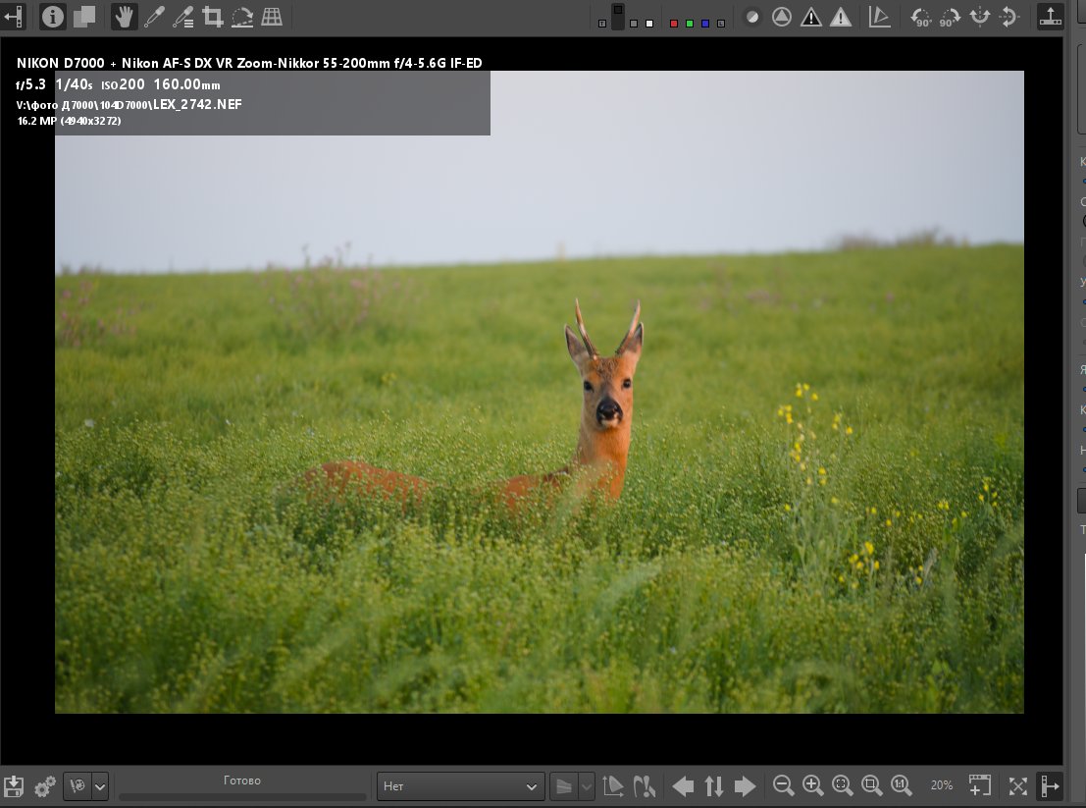Show the clipped highlight indication
This screenshot has width=1086, height=808.
pyautogui.click(x=841, y=17)
